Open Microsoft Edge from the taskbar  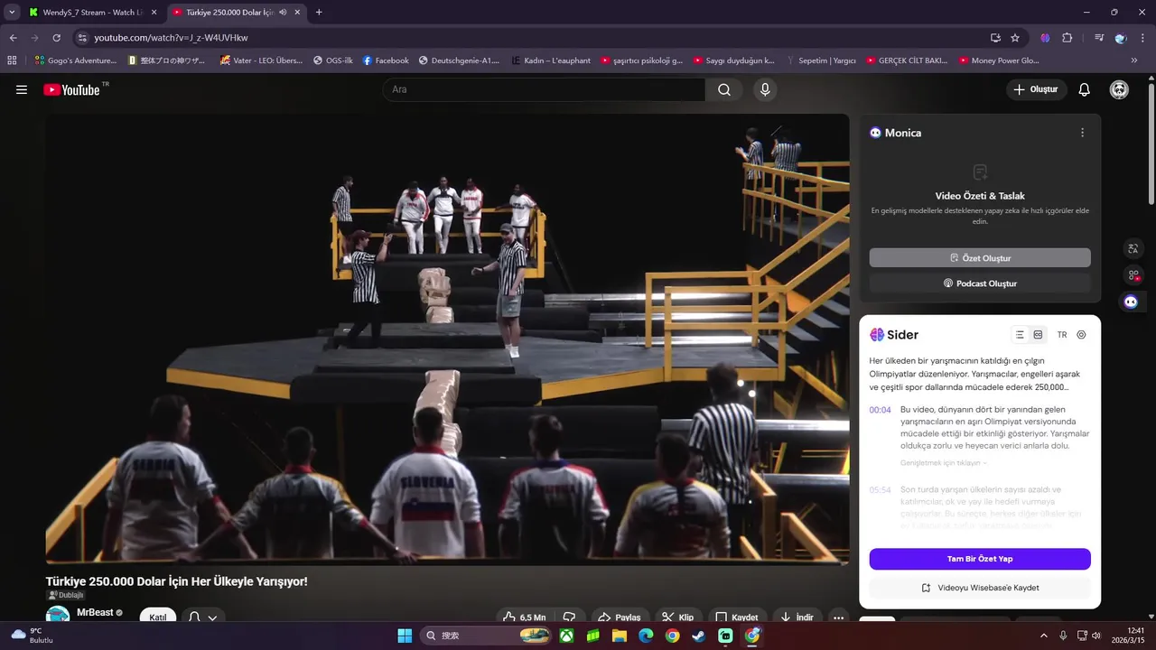(x=646, y=636)
